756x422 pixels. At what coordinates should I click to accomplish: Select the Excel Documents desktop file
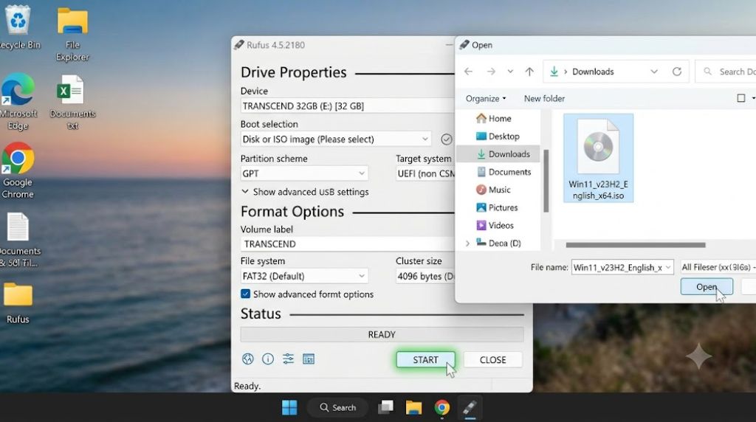(72, 102)
